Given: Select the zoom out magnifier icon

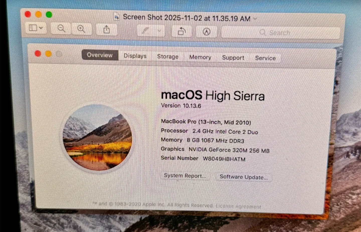Looking at the screenshot, I should 60,28.
